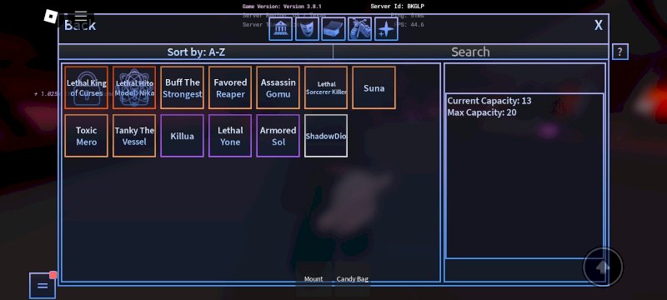Click the Game Version: Version 3.8.1 text
Screen dimensions: 667x300
[x=282, y=7]
